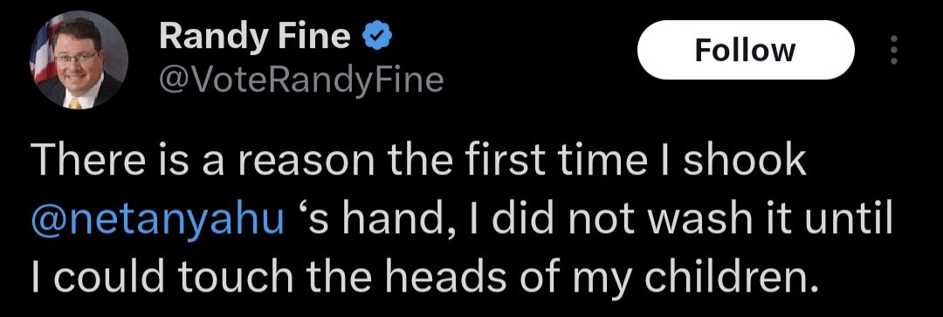The image size is (943, 317).
Task: Visit the @VoteRandyFine handle profile
Action: pos(301,80)
